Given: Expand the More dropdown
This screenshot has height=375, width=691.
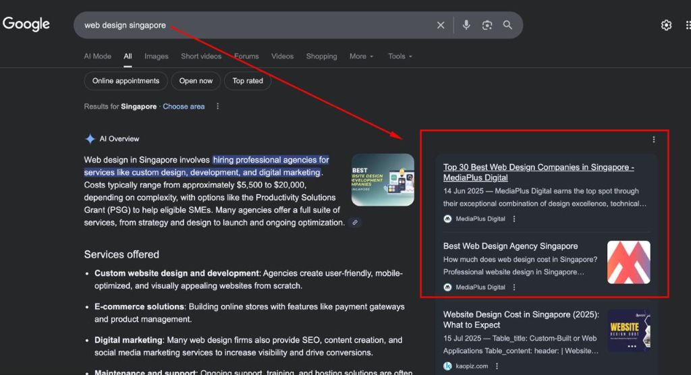Looking at the screenshot, I should 362,57.
